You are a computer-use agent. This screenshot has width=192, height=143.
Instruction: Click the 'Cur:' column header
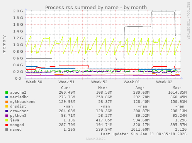point(66,88)
